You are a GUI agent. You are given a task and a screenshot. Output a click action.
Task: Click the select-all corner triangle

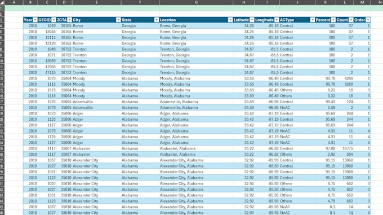click(2, 2)
